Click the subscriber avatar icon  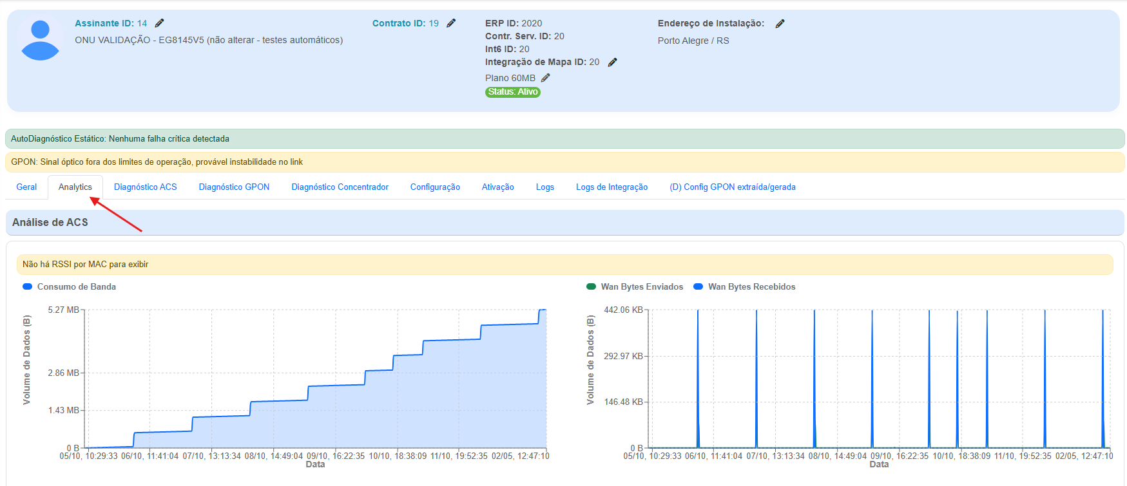40,40
